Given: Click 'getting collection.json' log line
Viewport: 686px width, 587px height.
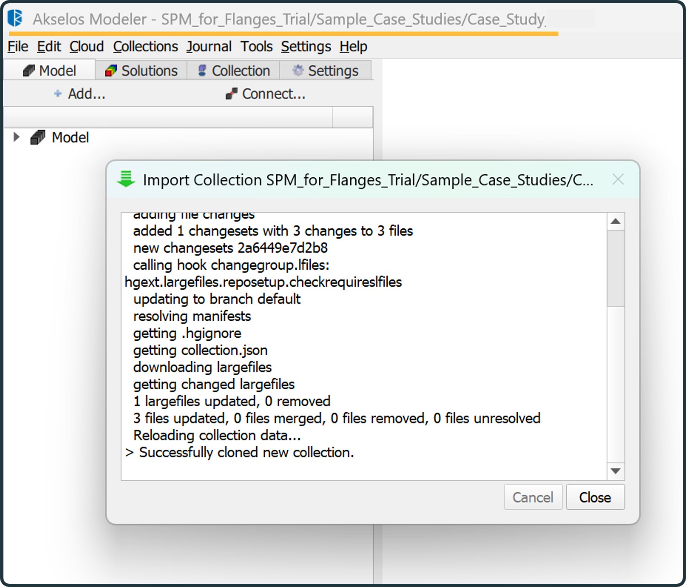Looking at the screenshot, I should [x=200, y=350].
